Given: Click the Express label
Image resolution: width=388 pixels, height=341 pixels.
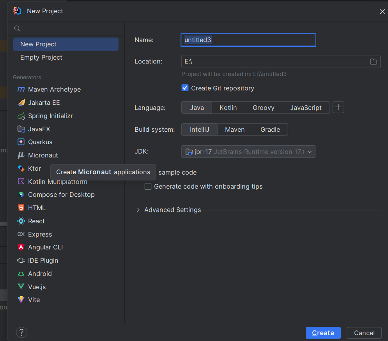Looking at the screenshot, I should [x=40, y=234].
